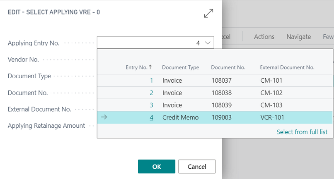Select the row with external document CM-102

click(271, 93)
